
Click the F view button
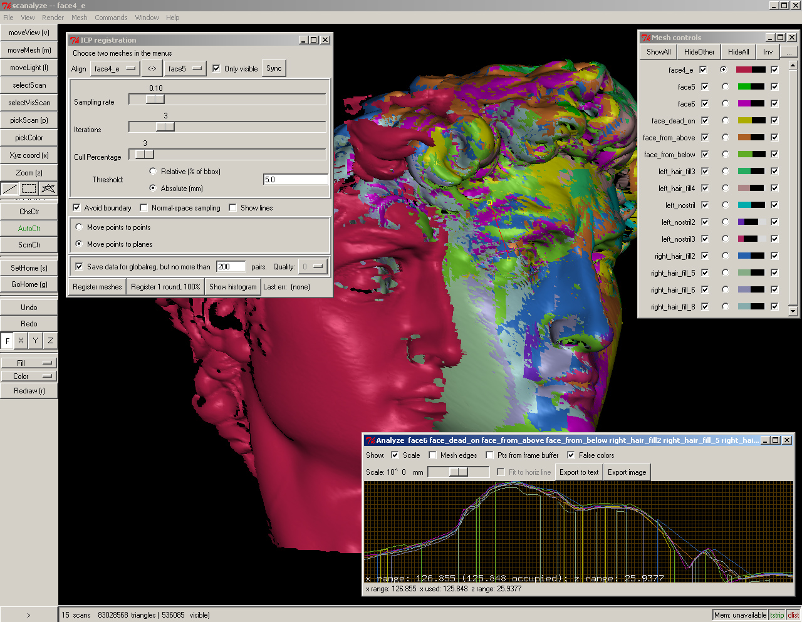point(8,341)
